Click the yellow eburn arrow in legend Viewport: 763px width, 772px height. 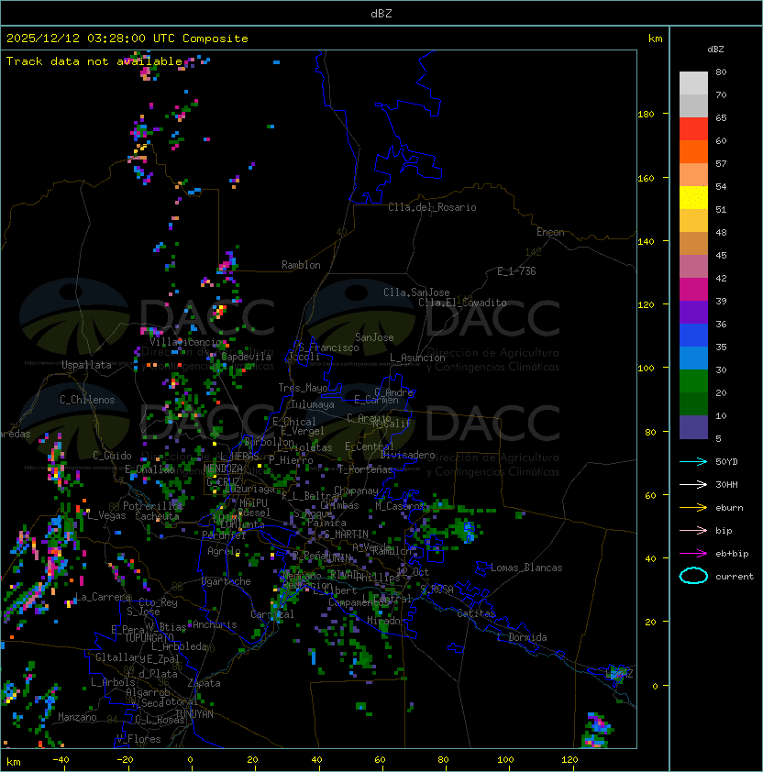point(693,508)
